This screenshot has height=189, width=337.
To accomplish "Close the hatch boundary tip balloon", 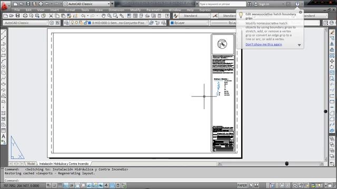I will click(x=301, y=12).
